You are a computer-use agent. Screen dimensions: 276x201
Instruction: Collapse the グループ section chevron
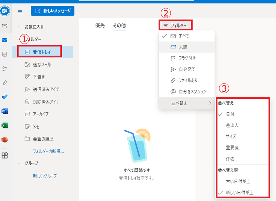[x=19, y=163]
